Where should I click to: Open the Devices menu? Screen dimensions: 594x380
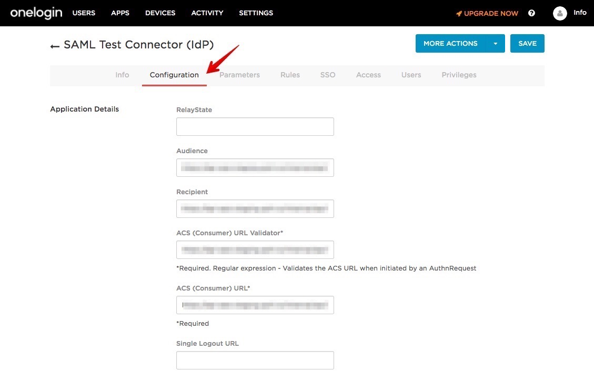[x=160, y=13]
